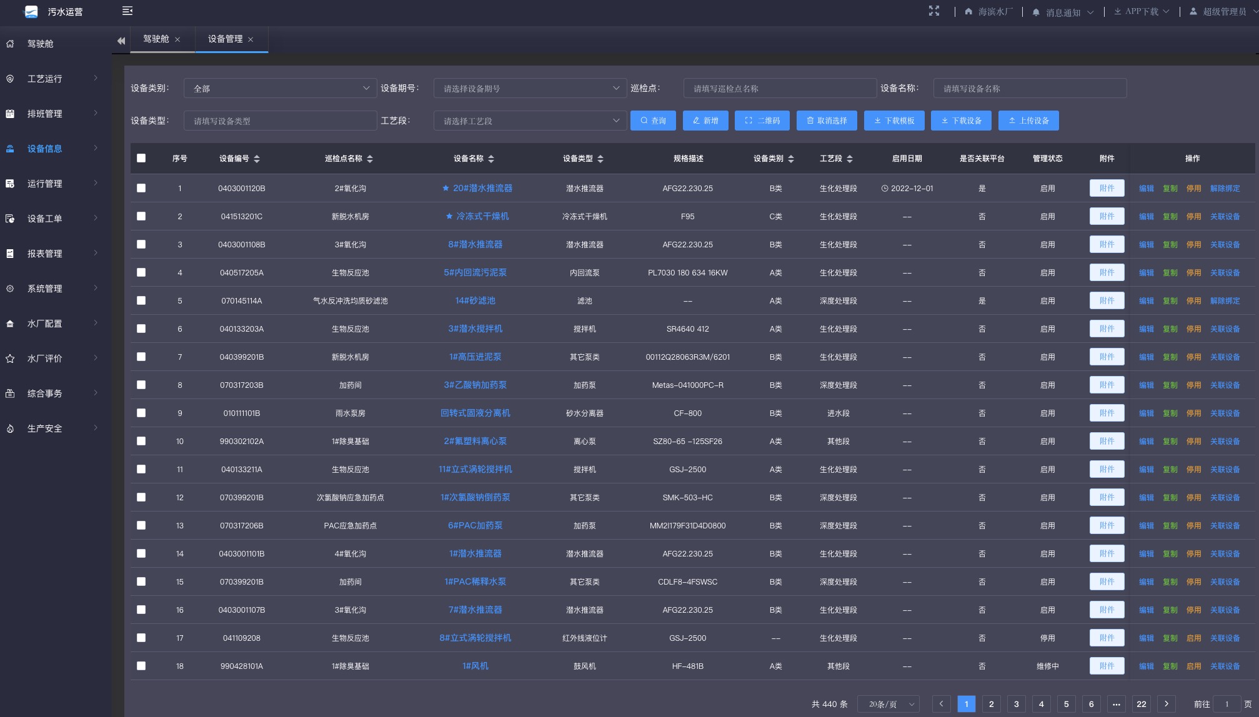
Task: Click the double-arrow tabs scroll-left icon
Action: [121, 41]
